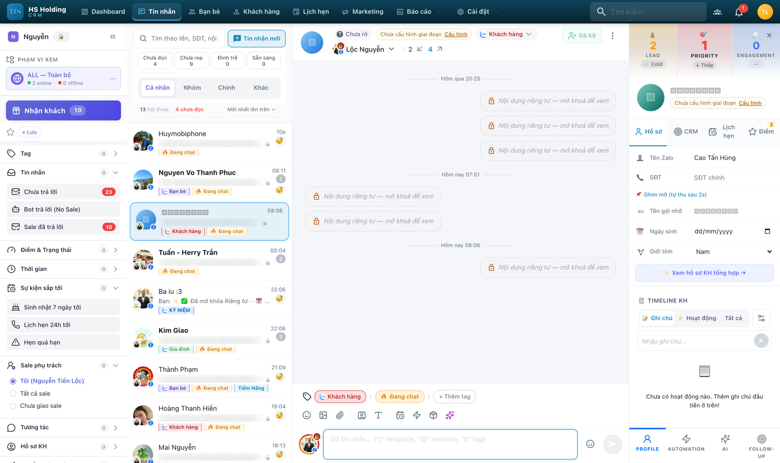Click the star favorite icon beside Lưu
This screenshot has height=463, width=780.
point(10,132)
